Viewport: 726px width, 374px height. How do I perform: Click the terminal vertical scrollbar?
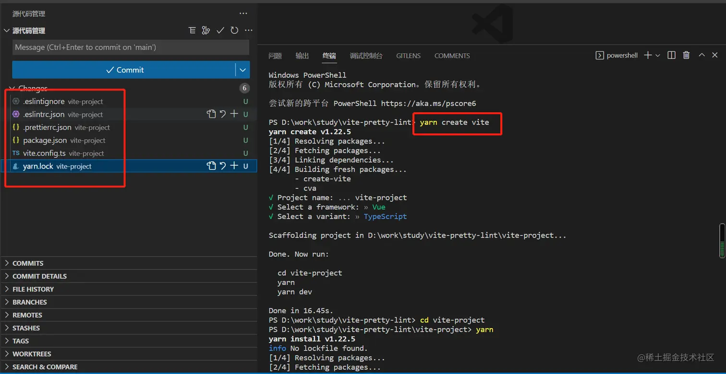(x=722, y=241)
